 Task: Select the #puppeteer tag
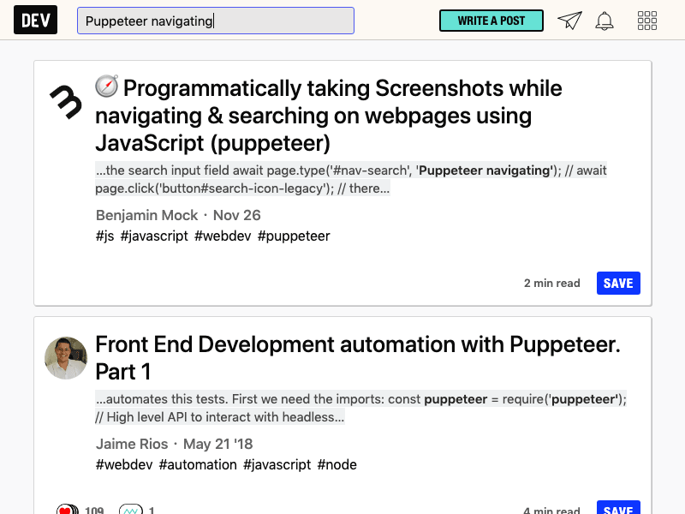(x=294, y=236)
